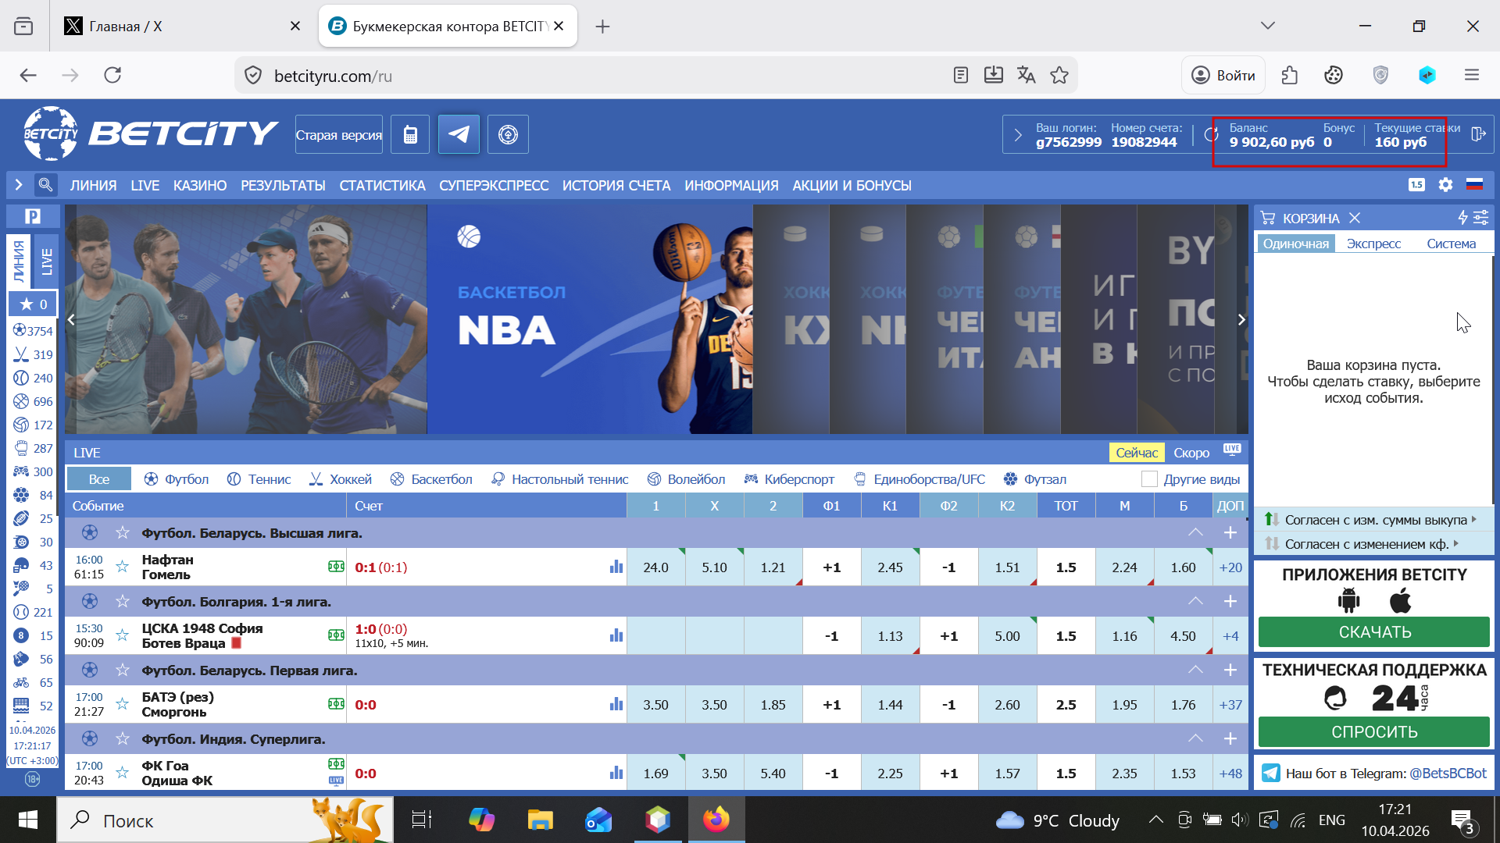
Task: Click the green СКАЧАТЬ button
Action: click(x=1373, y=632)
